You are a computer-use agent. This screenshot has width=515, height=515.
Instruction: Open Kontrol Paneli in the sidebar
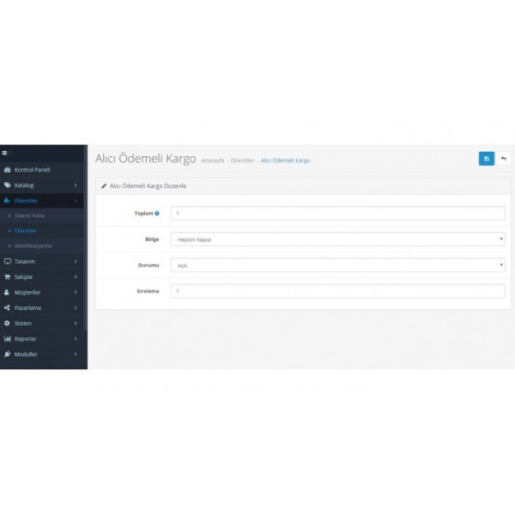42,170
